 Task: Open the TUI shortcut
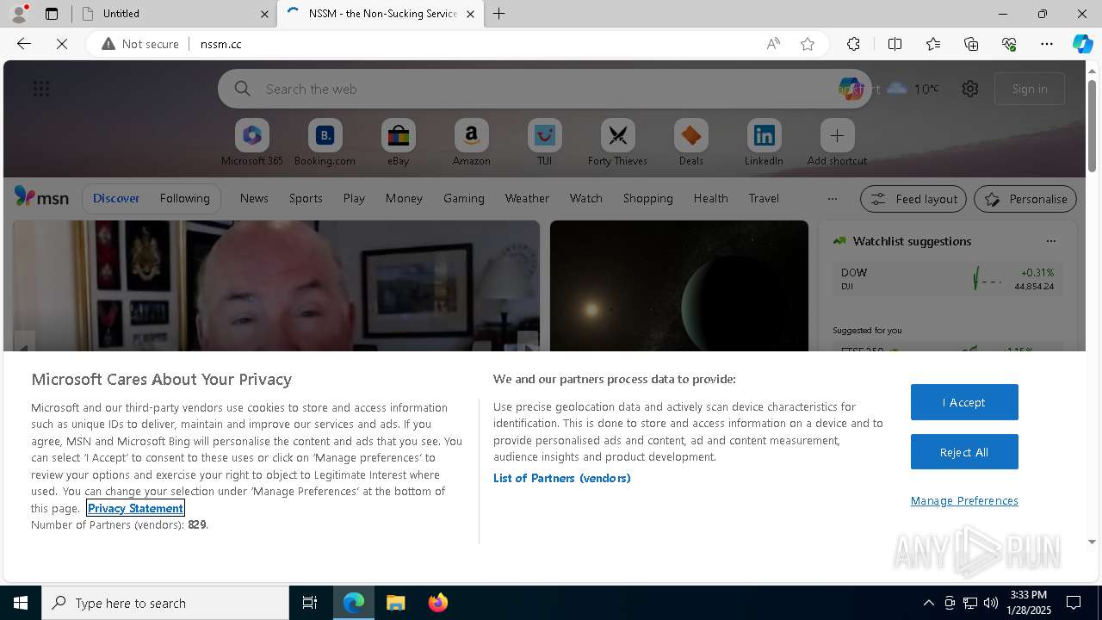pyautogui.click(x=544, y=142)
